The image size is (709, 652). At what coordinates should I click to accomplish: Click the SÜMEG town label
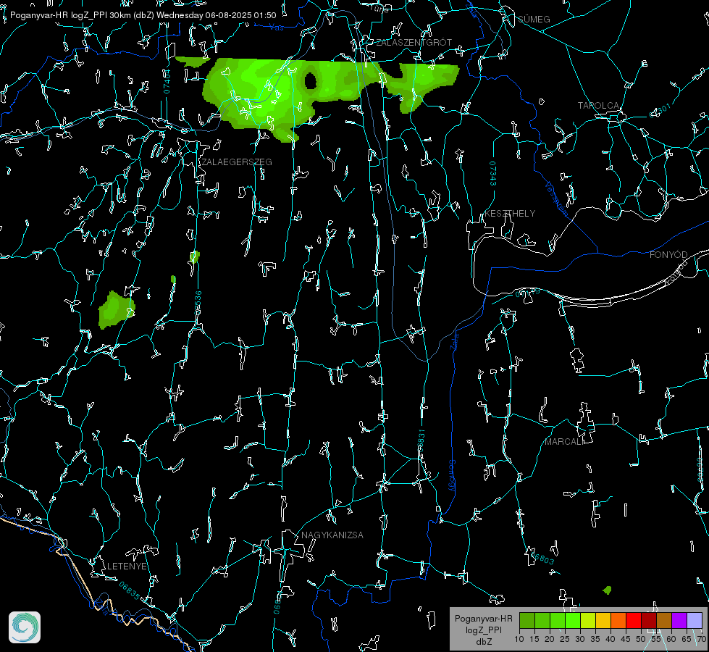pyautogui.click(x=534, y=19)
